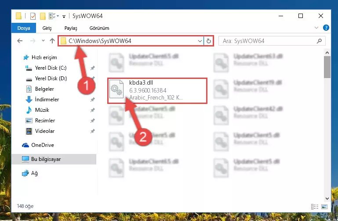Switch to the Giriş ribbon tab
Screen dimensions: 338x221
[47, 28]
